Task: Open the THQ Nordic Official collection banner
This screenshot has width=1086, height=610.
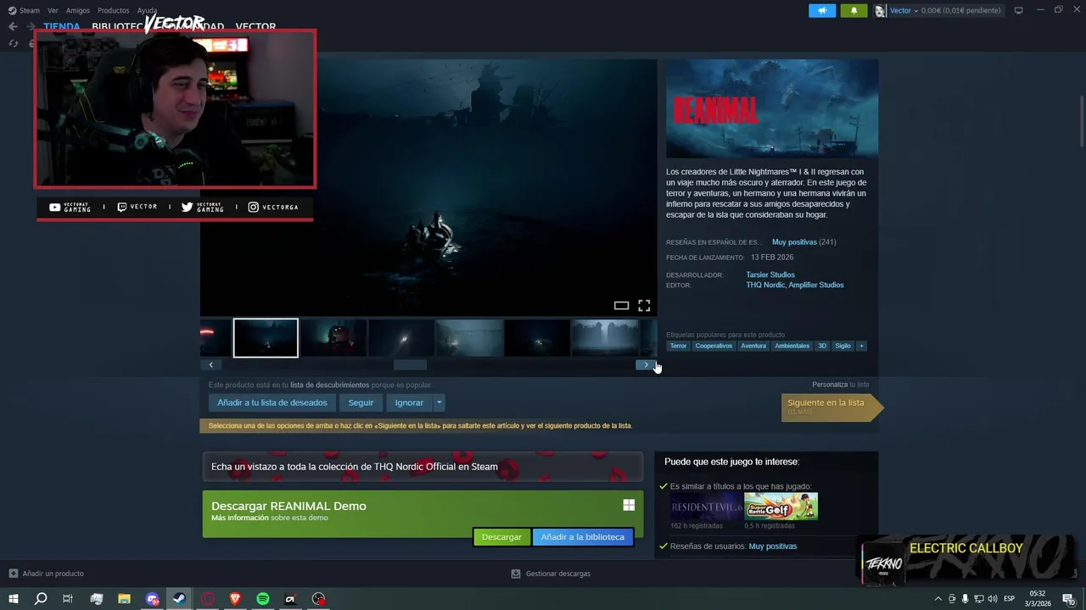Action: [423, 466]
